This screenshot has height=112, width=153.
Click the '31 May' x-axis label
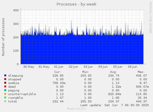pos(44,67)
